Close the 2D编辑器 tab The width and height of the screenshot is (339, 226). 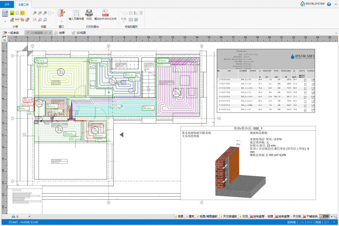50,33
